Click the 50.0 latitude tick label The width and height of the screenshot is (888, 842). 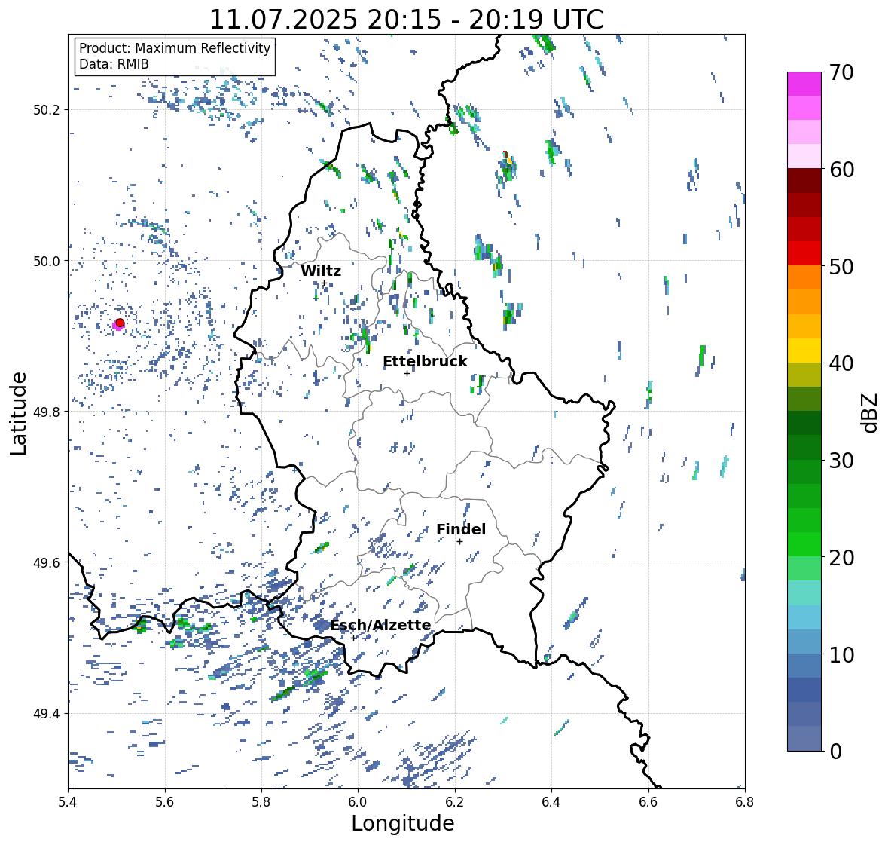pyautogui.click(x=47, y=262)
